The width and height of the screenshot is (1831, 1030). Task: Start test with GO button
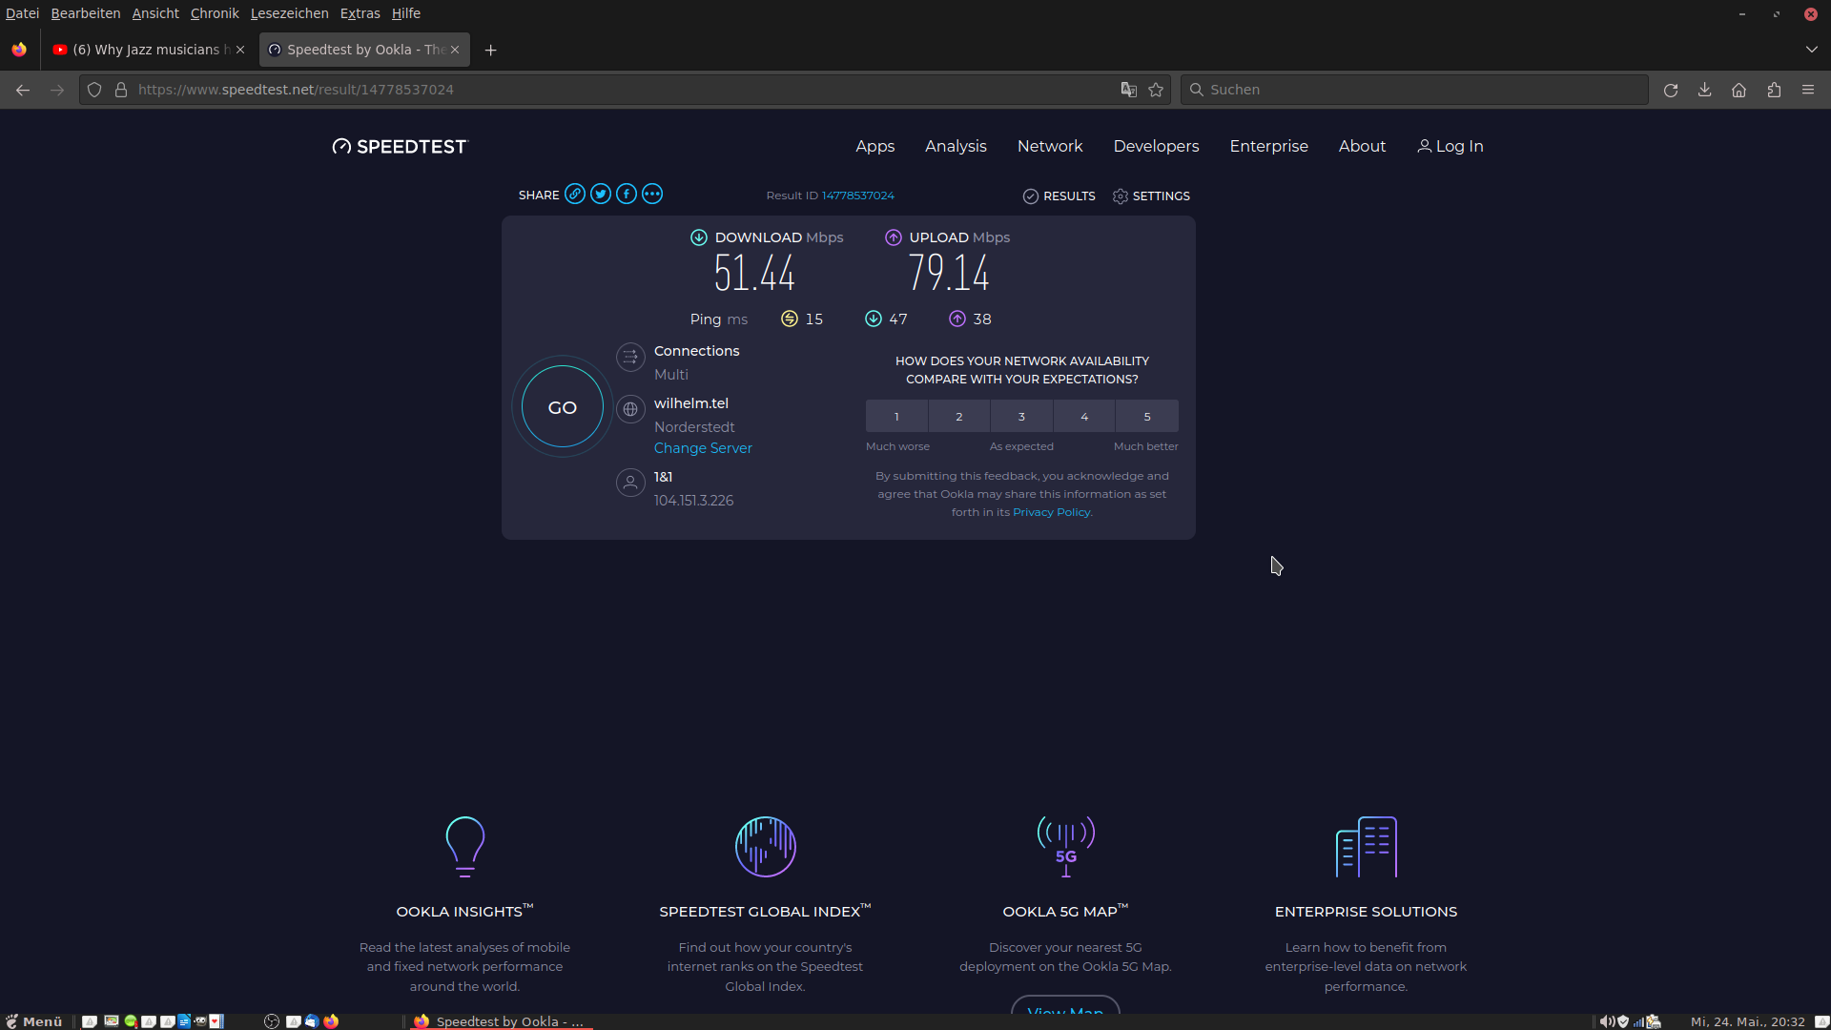[563, 407]
